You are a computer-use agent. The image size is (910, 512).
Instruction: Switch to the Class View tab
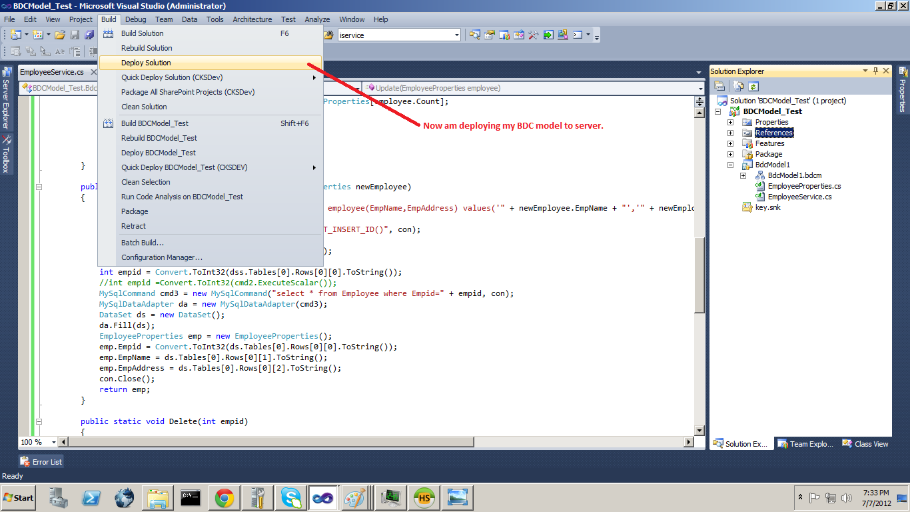pos(865,444)
